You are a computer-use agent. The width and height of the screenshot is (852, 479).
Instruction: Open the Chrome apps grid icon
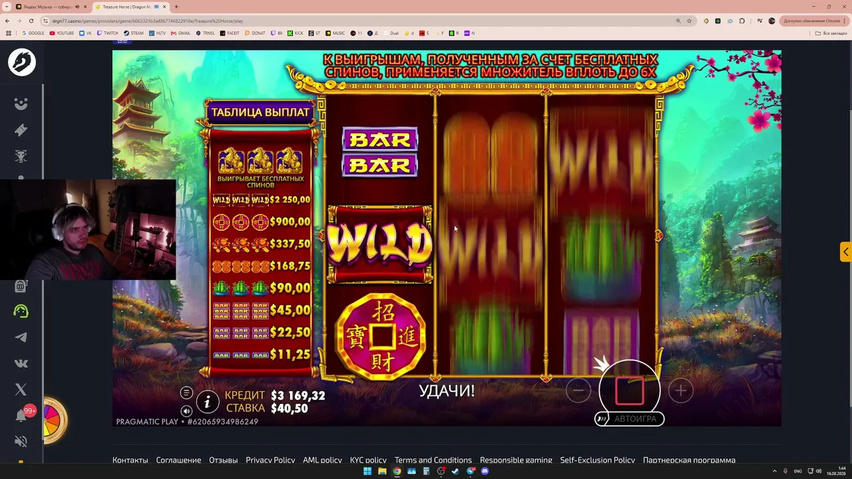point(9,33)
